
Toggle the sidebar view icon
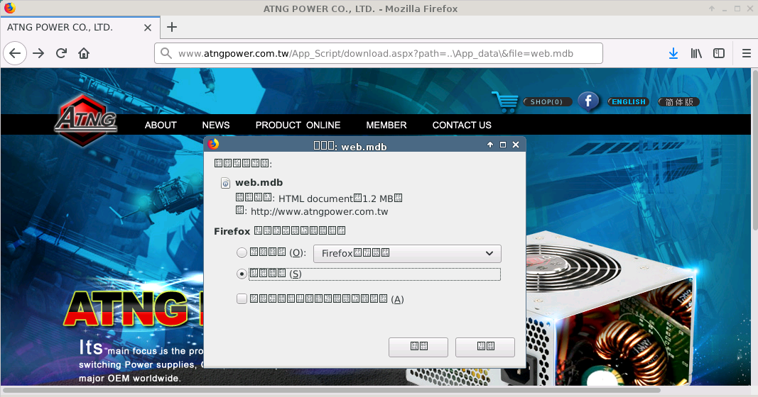click(x=719, y=53)
